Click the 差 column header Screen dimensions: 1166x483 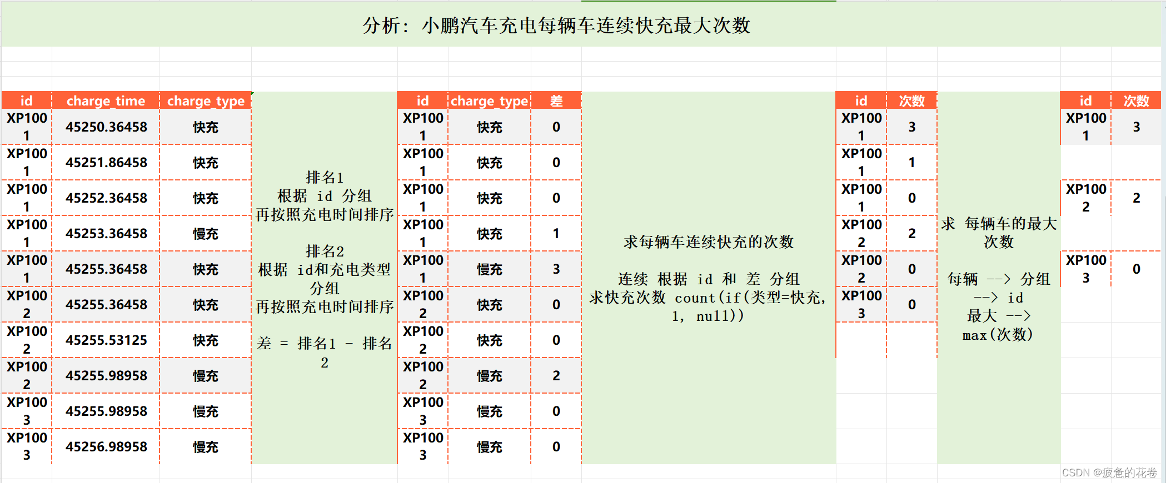[556, 100]
